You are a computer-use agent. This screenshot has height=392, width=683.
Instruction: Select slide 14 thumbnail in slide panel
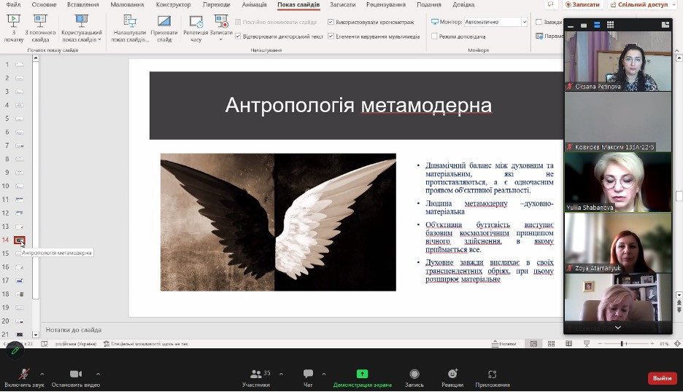click(20, 240)
